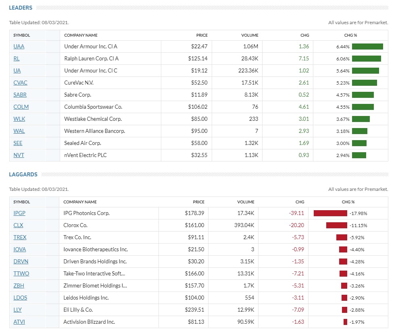396x333 pixels.
Task: Click the LAGGARDS section heading
Action: (x=23, y=174)
